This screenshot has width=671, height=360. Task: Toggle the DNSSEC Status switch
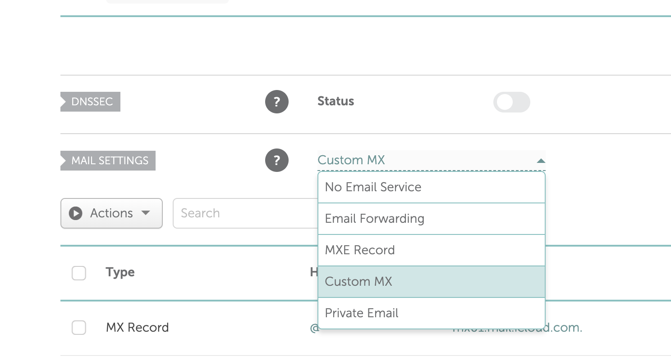pyautogui.click(x=511, y=102)
